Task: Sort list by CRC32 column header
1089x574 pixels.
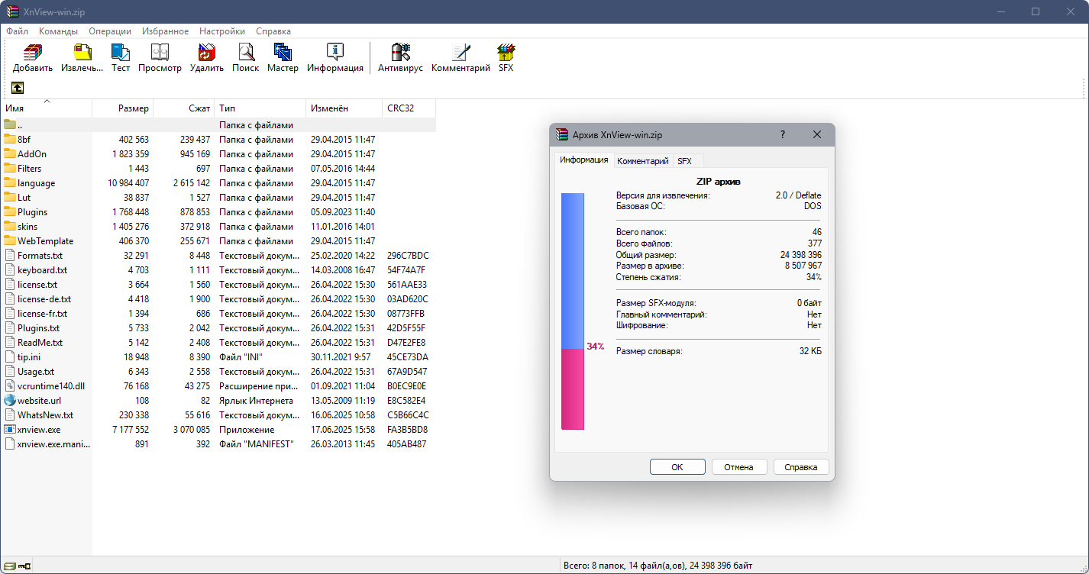Action: [x=409, y=108]
